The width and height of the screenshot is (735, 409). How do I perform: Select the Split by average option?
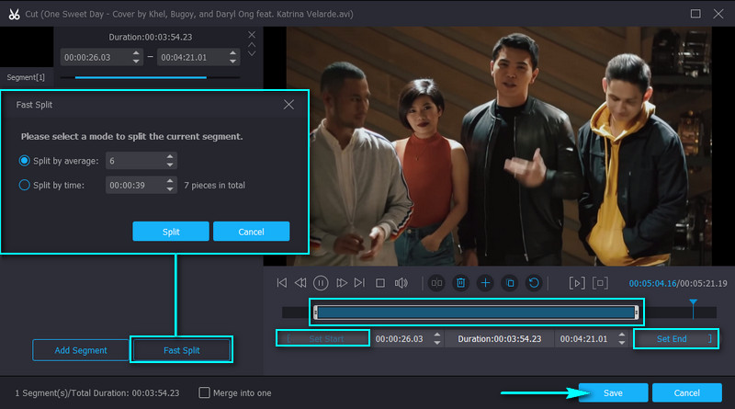(25, 161)
